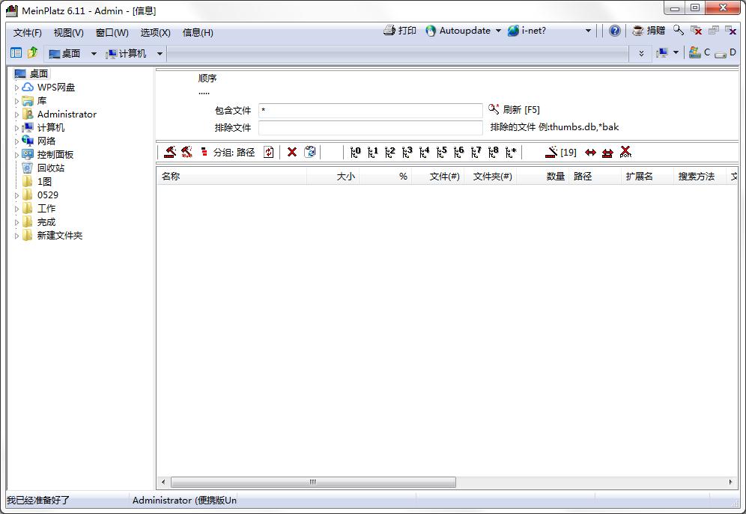Click the red double-arrow column width icon

pos(590,152)
